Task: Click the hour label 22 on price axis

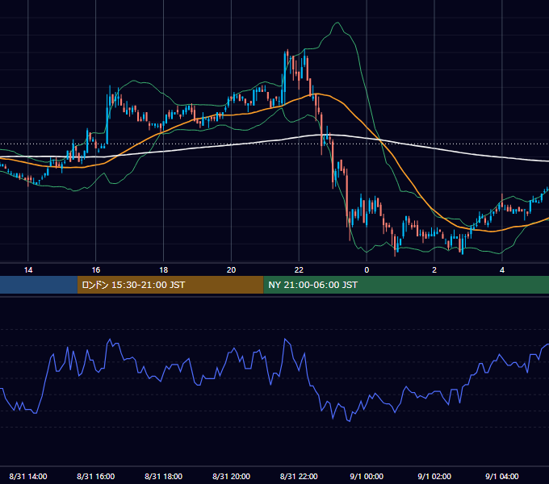Action: (x=299, y=270)
